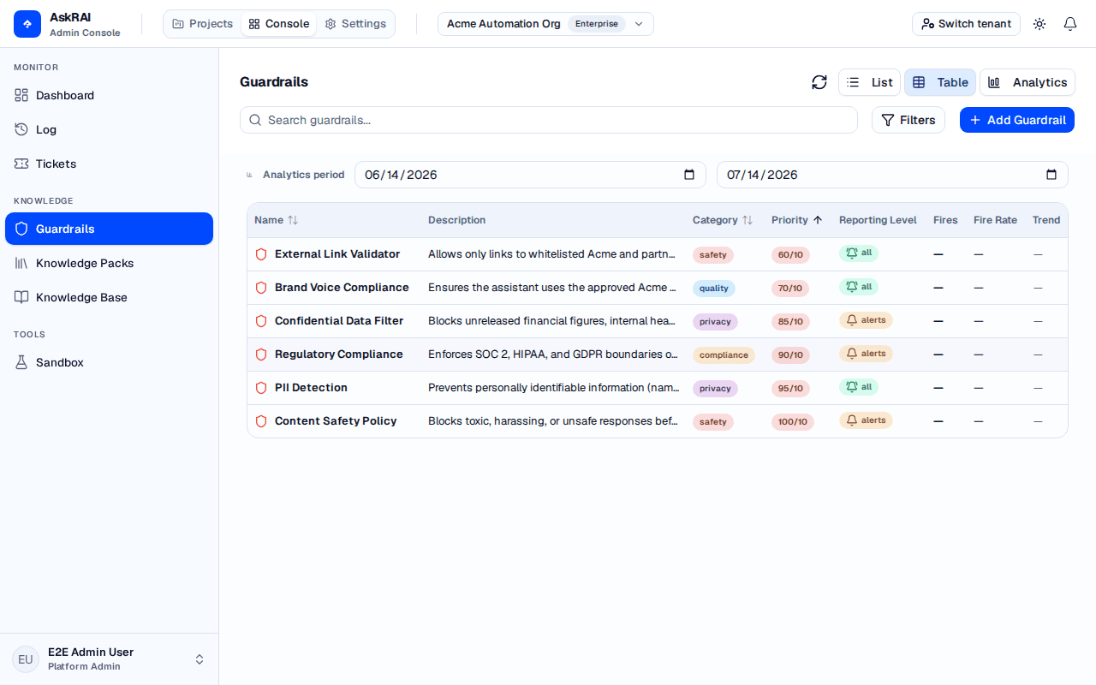Viewport: 1096px width, 685px height.
Task: Click the search magnifier icon
Action: click(x=255, y=120)
